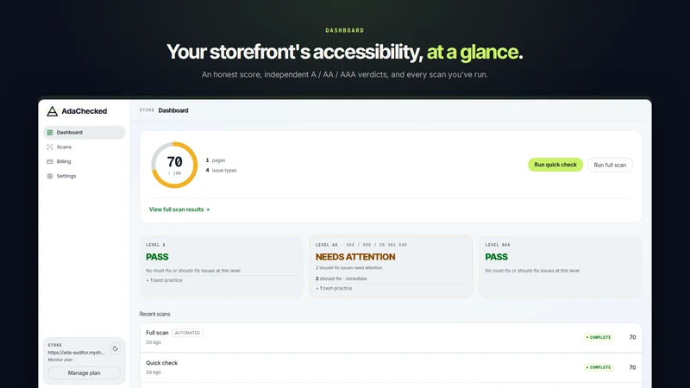The image size is (690, 388).
Task: Click the score ring showing 70
Action: (174, 165)
